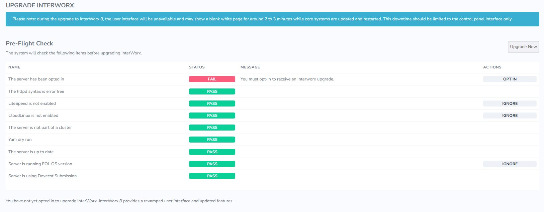Click PASS badge for server up to date
544x212 pixels.
point(212,152)
